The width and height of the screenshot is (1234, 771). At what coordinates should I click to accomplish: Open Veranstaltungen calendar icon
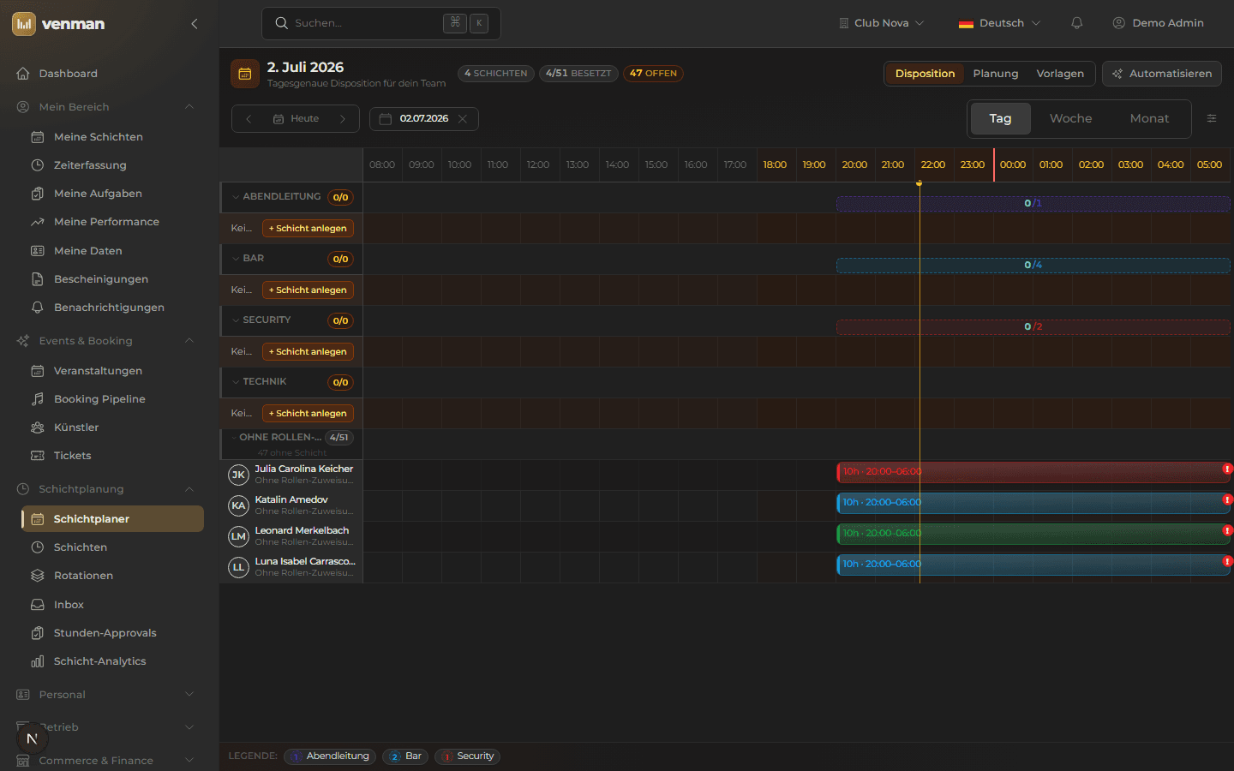pyautogui.click(x=38, y=371)
